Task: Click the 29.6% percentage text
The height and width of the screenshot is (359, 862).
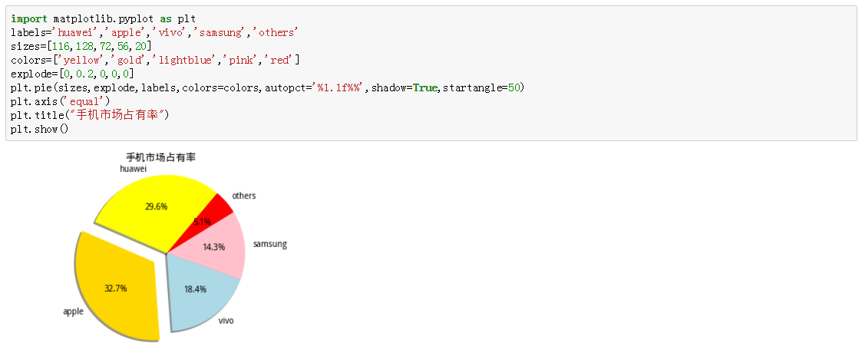Action: click(x=156, y=206)
